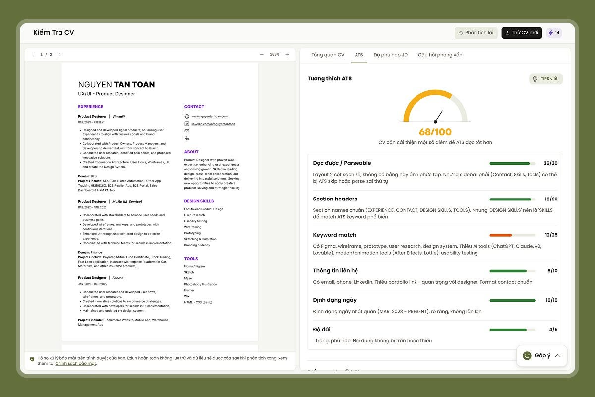Click the Section headers progress bar

(x=513, y=199)
